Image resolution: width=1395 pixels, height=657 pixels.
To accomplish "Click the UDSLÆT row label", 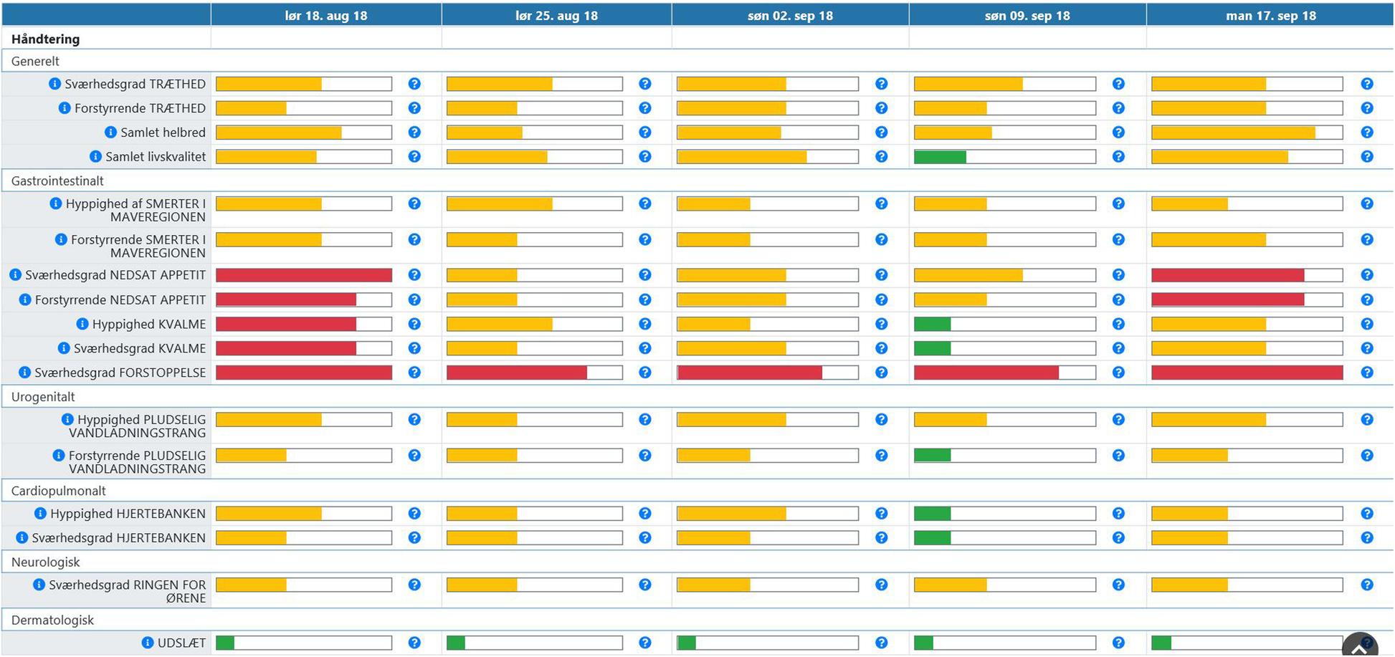I will coord(181,643).
